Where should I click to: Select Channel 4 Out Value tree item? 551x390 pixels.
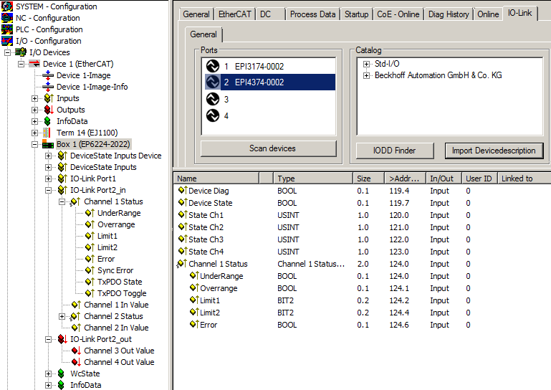119,362
